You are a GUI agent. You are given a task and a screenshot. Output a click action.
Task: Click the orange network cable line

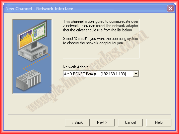pyautogui.click(x=37, y=62)
